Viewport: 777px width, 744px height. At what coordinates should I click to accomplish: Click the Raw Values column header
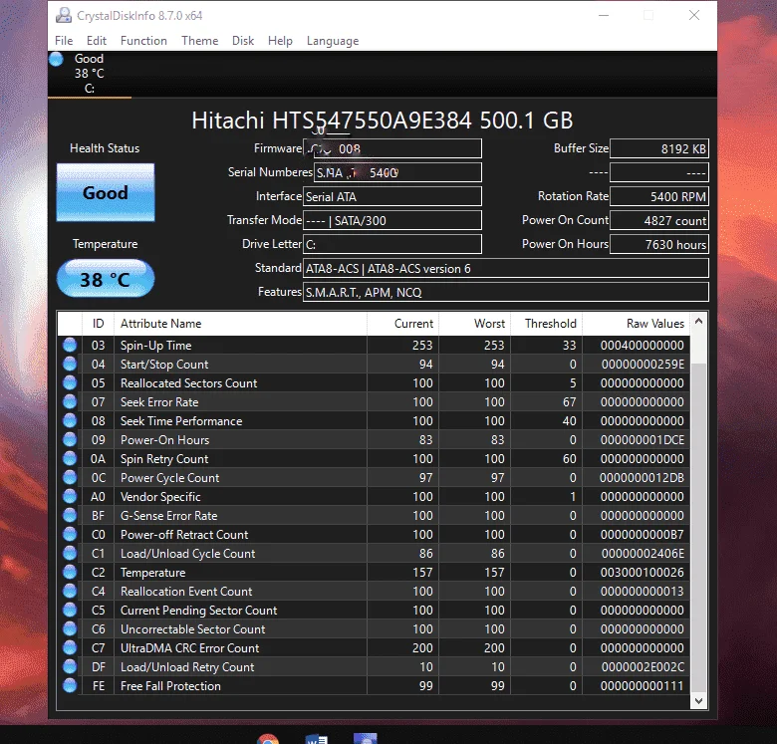coord(637,324)
